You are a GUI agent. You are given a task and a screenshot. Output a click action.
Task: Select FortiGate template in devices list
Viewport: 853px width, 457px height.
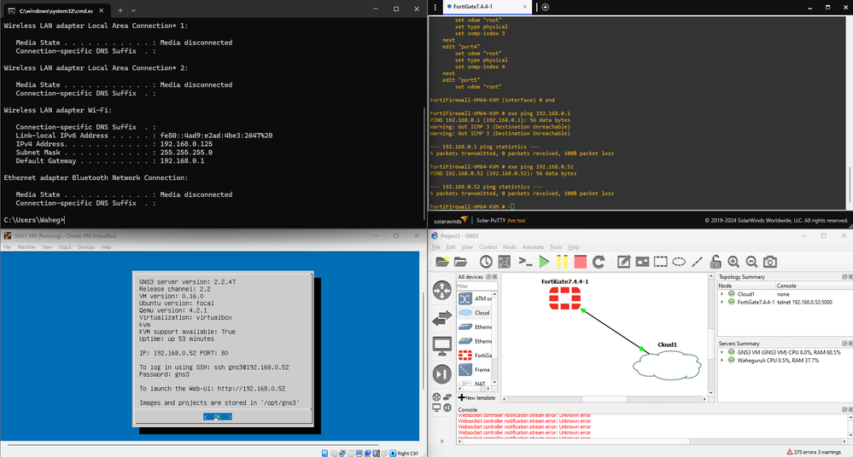pyautogui.click(x=475, y=356)
